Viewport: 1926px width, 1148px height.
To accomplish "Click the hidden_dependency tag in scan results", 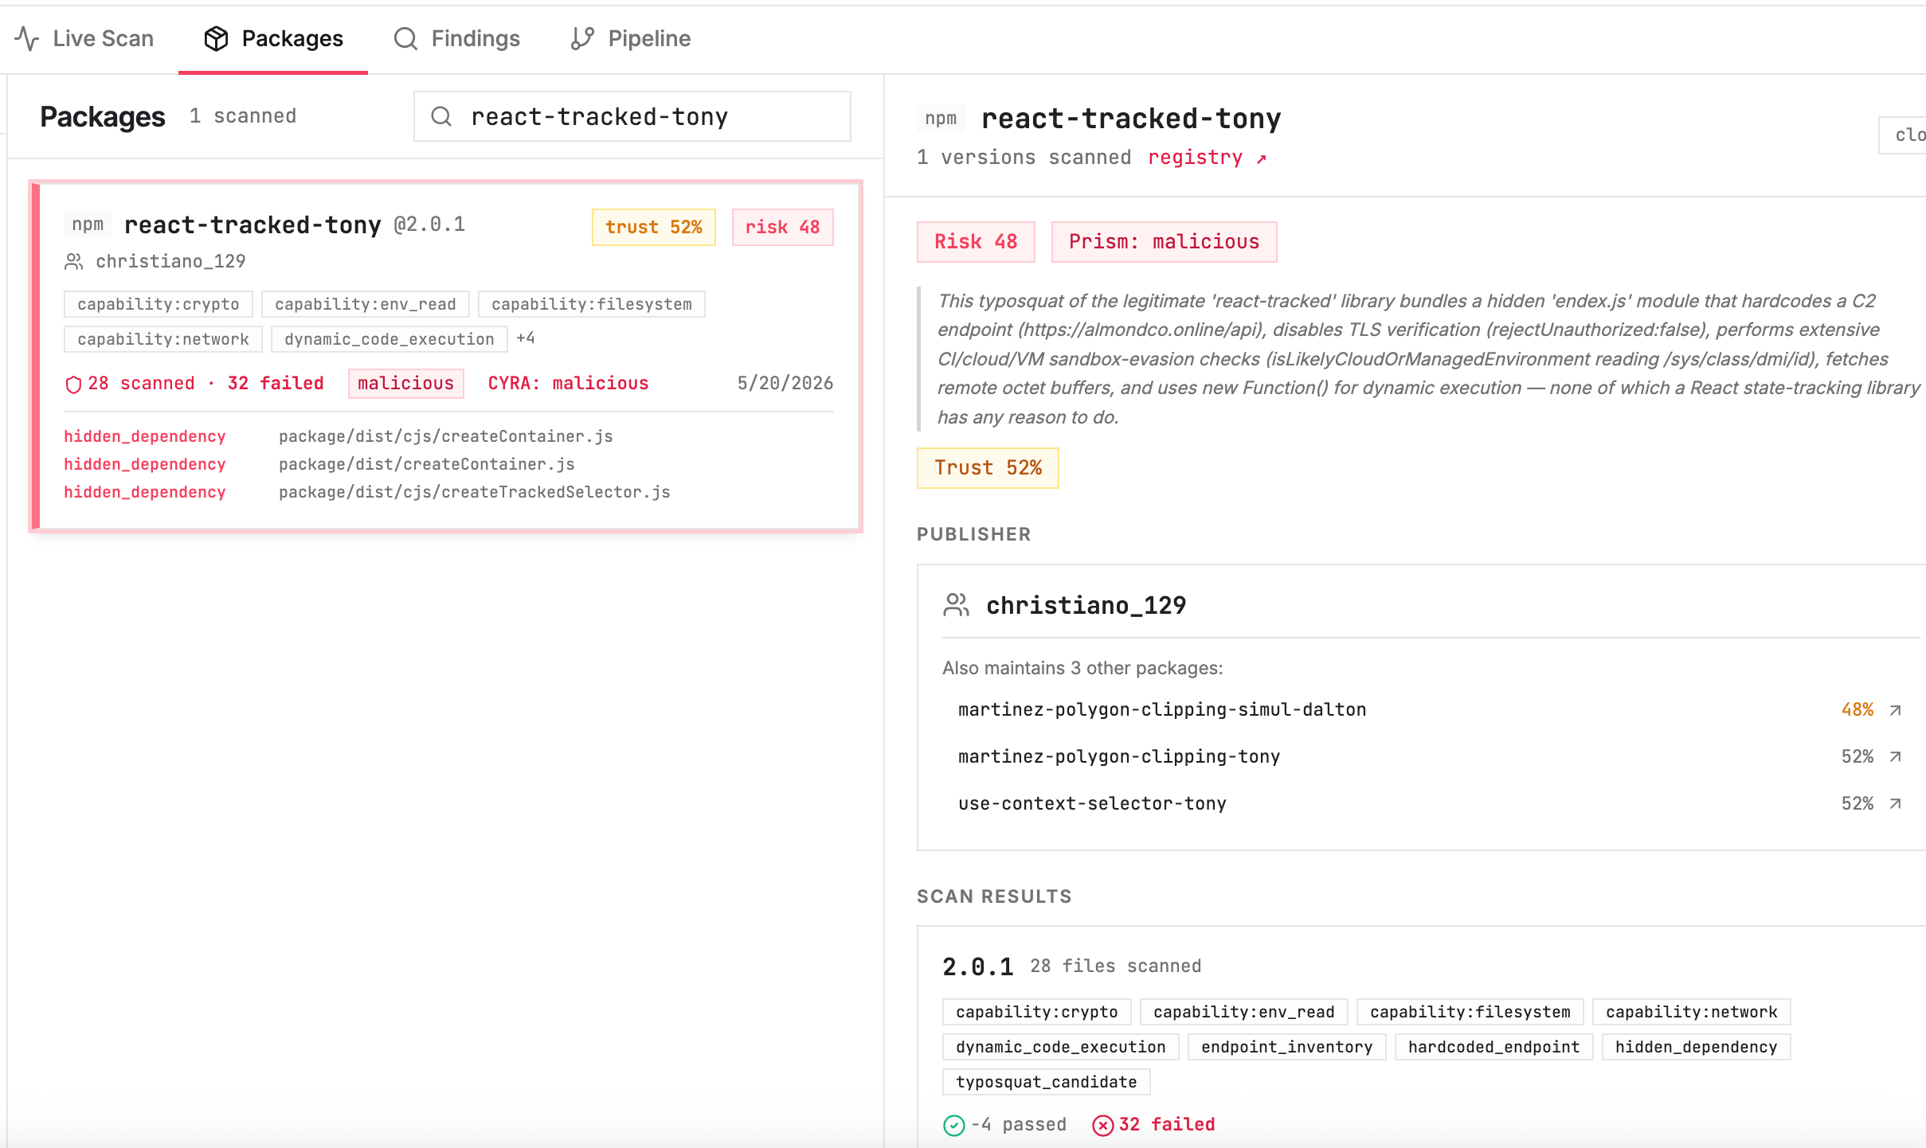I will pos(1697,1047).
